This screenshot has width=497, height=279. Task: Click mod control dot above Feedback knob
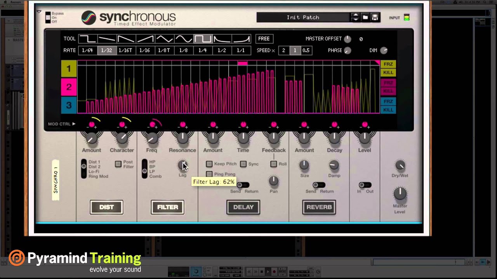(x=274, y=124)
